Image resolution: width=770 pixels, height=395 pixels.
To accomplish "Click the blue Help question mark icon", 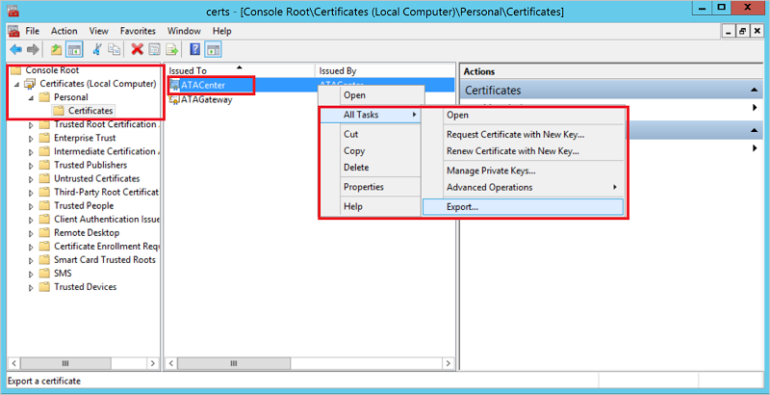I will pos(195,49).
